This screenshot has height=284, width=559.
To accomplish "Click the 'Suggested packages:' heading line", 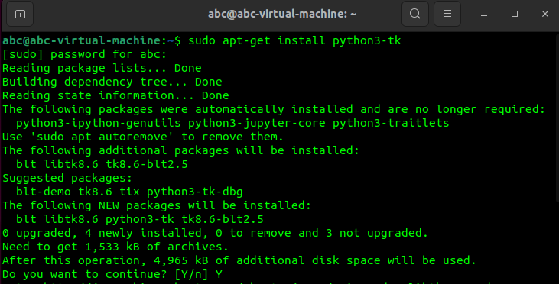I will [67, 178].
